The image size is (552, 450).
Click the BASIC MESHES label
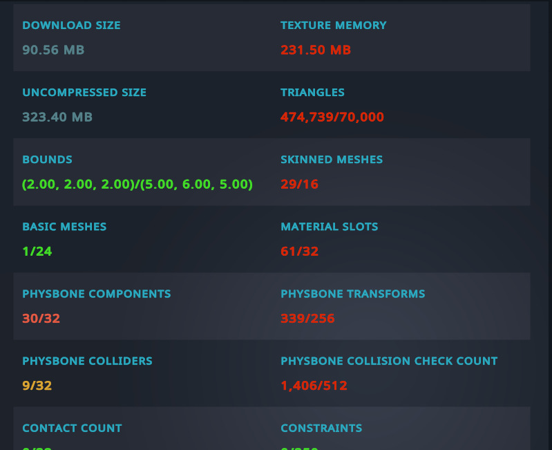tap(64, 227)
